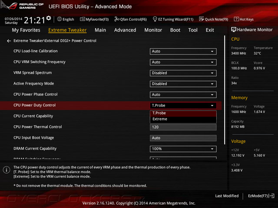This screenshot has height=208, width=278.
Task: Click breadcrumb External DIGI+ Power Control
Action: [x=71, y=41]
